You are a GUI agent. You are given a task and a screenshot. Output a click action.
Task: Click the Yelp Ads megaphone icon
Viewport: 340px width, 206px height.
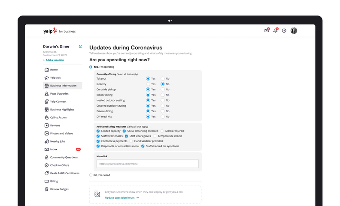pyautogui.click(x=46, y=78)
